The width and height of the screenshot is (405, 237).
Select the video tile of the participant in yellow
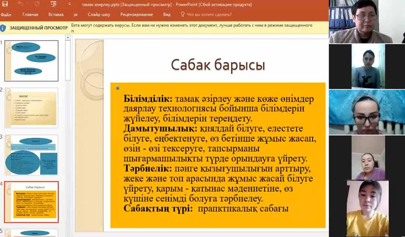pyautogui.click(x=367, y=209)
